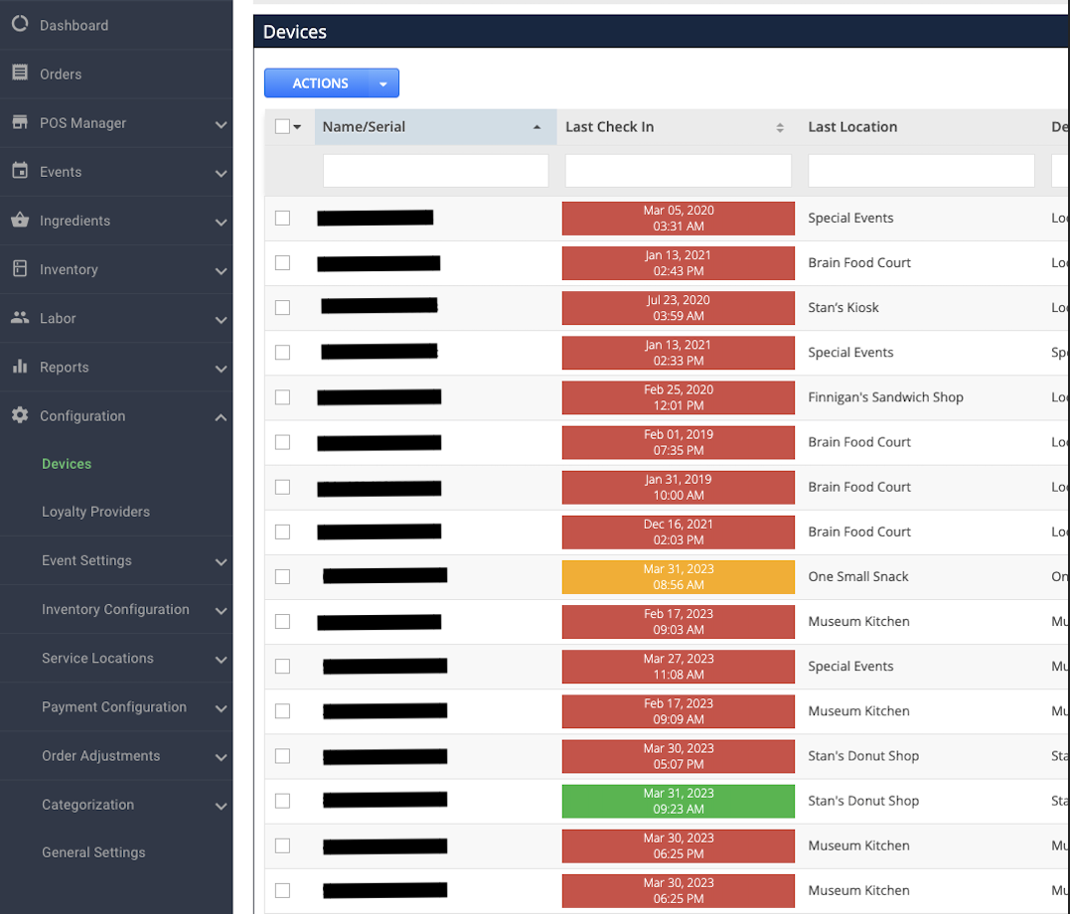Click Last Location column header
This screenshot has width=1070, height=914.
pyautogui.click(x=853, y=127)
